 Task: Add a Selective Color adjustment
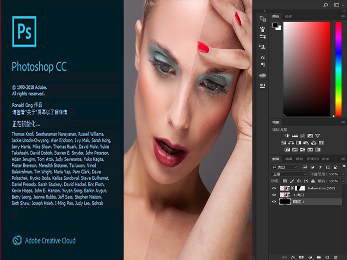[310, 149]
